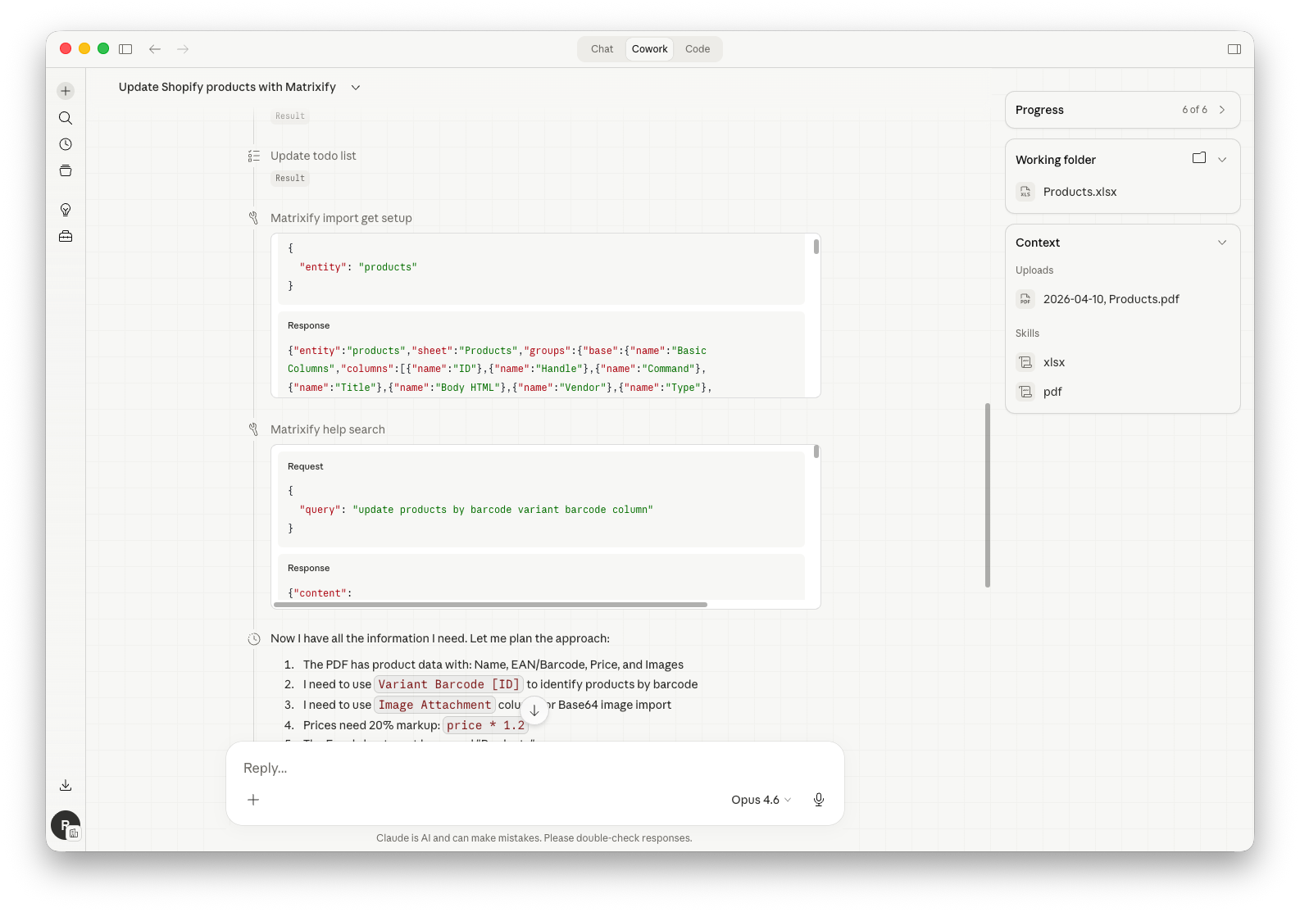The height and width of the screenshot is (912, 1300).
Task: Switch to the Chat tab
Action: [x=602, y=49]
